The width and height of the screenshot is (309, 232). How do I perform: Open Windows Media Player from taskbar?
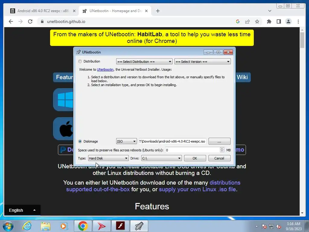64,226
